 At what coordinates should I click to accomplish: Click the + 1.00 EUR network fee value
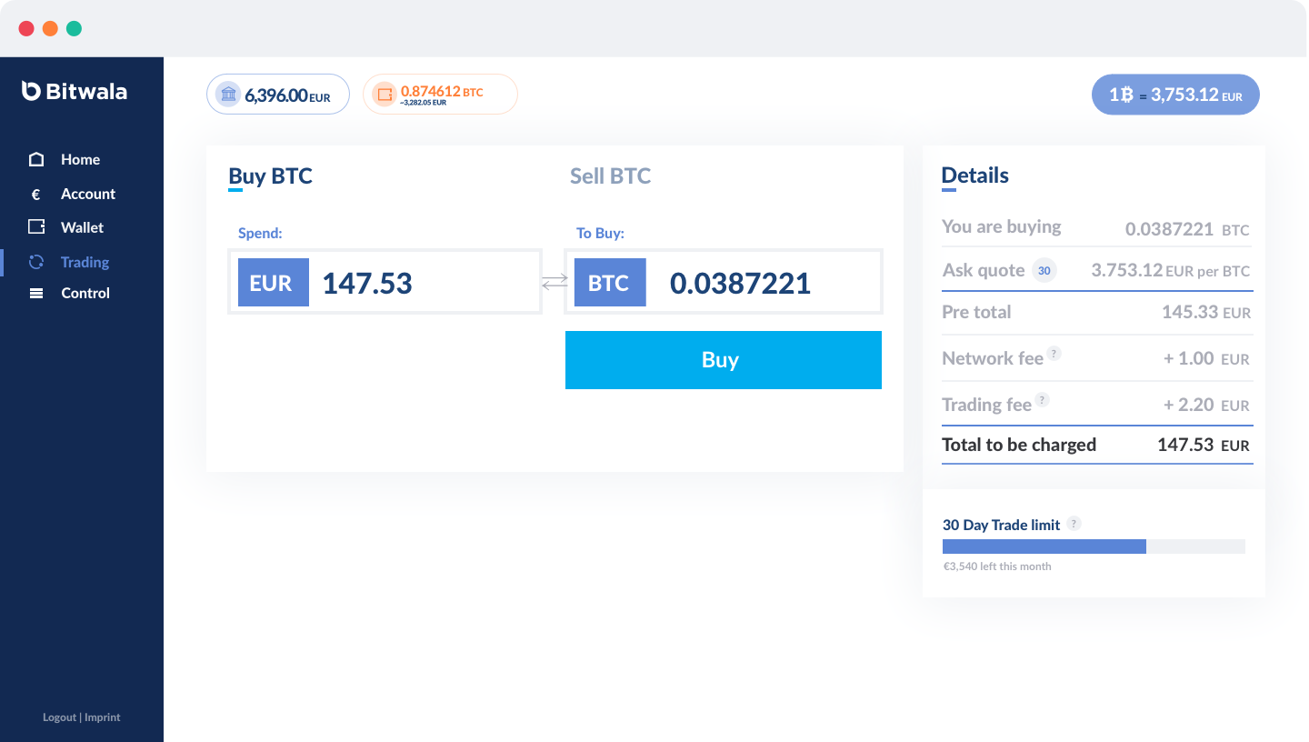1206,358
